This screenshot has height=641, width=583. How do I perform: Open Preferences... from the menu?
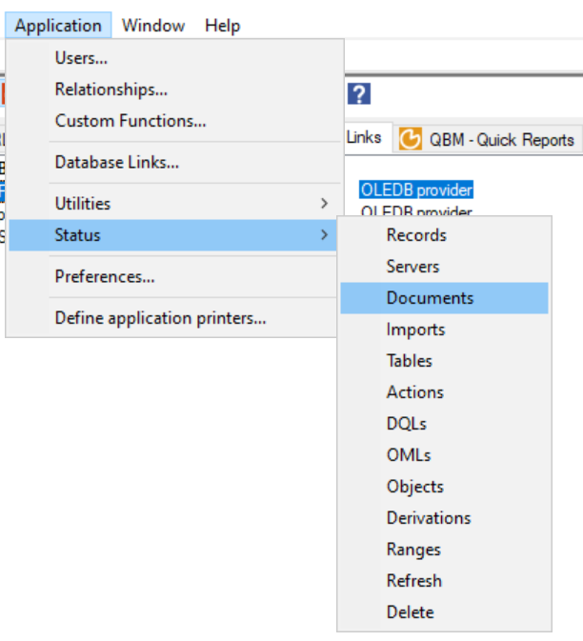click(105, 277)
